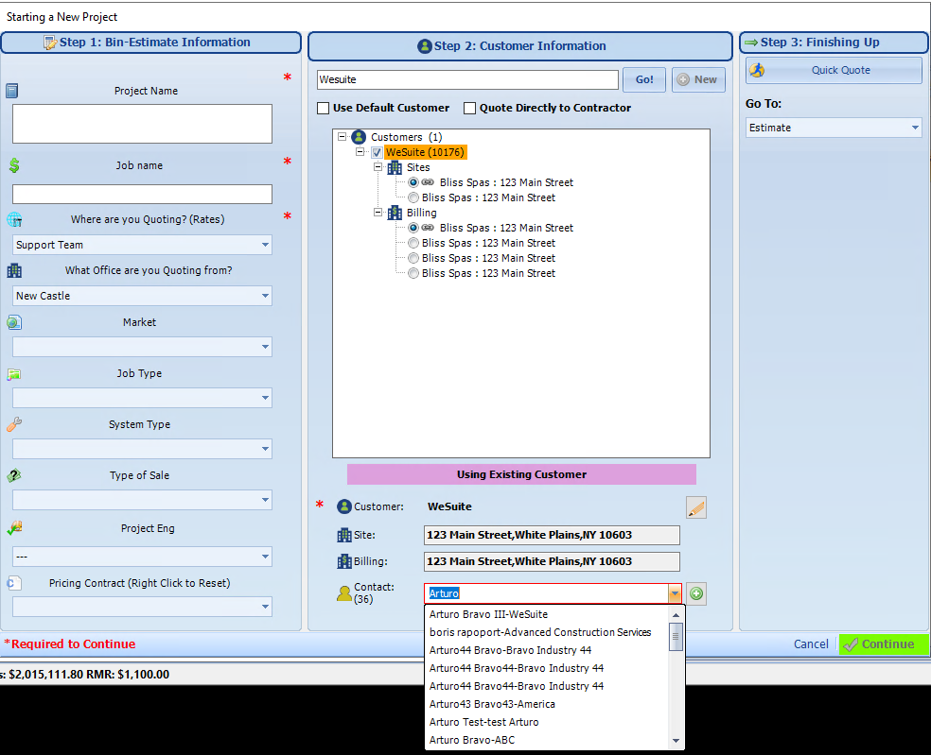
Task: Click the Job name input field
Action: click(143, 194)
